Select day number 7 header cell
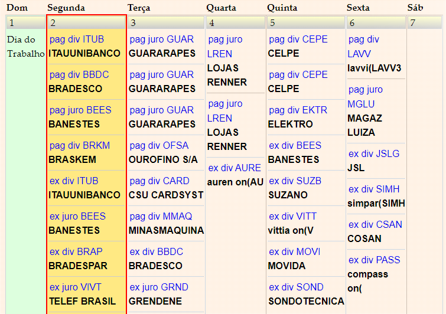Screen dimensions: 446x314 click(425, 22)
